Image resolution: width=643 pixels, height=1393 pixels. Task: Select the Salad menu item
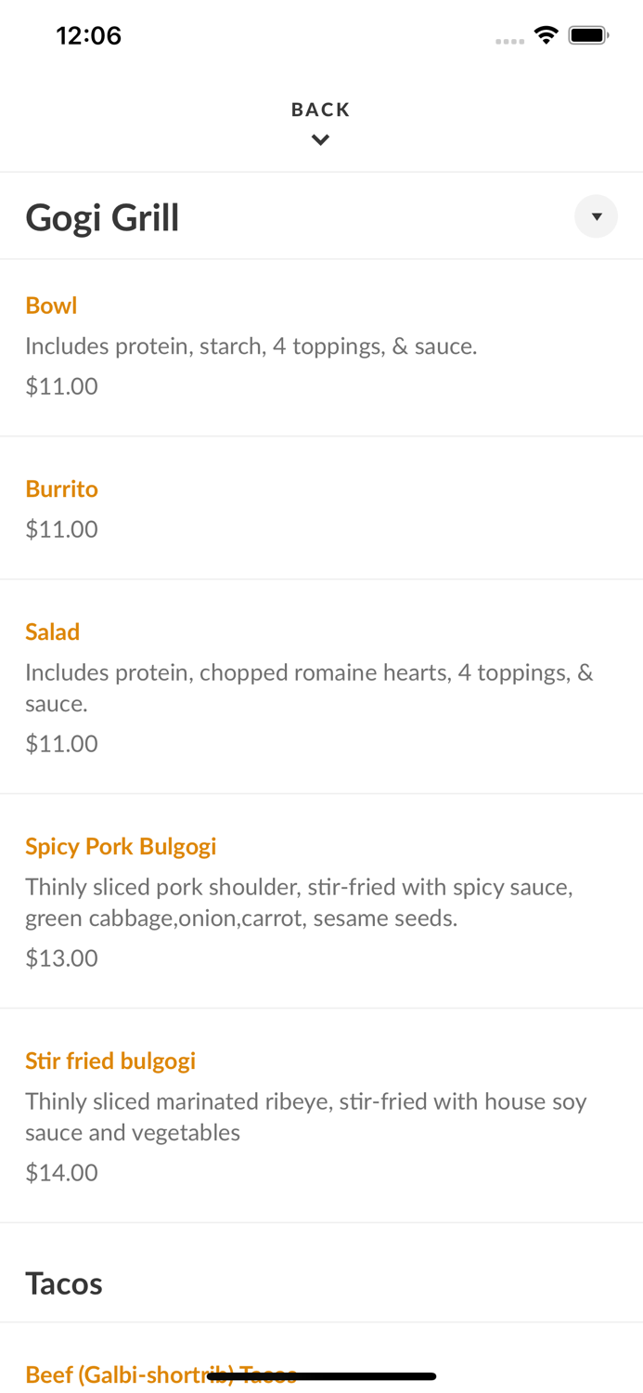52,631
